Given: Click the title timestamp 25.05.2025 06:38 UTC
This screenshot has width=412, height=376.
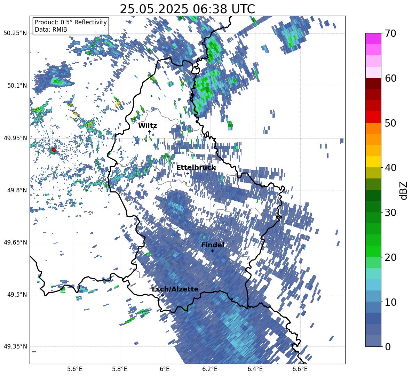Looking at the screenshot, I should point(187,9).
